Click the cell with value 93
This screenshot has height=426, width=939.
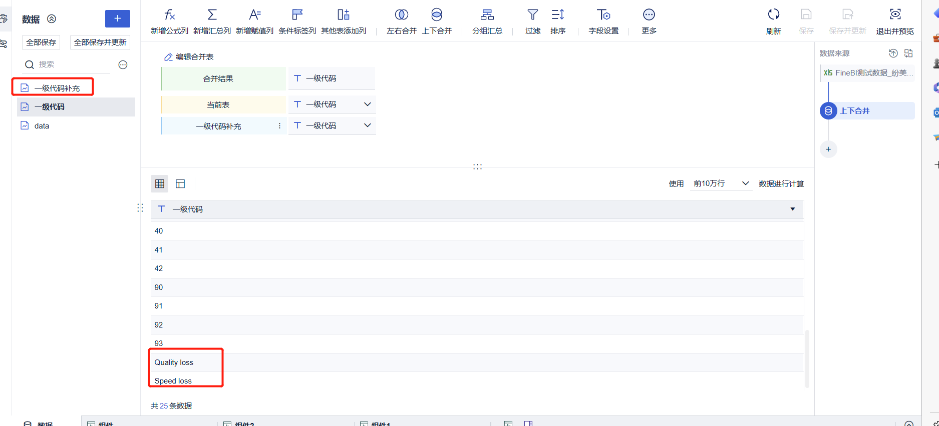click(x=477, y=343)
